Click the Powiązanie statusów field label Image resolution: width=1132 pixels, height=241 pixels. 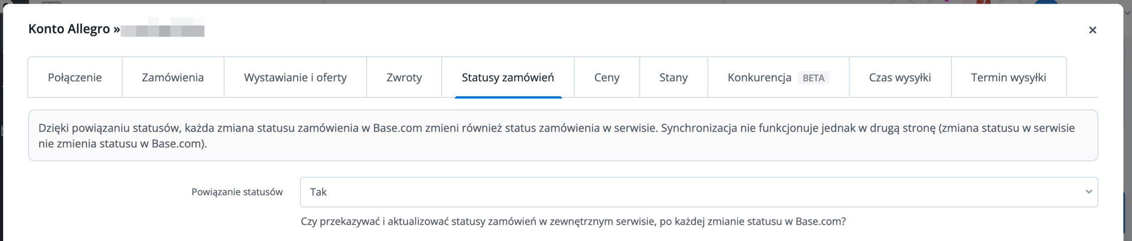click(237, 192)
